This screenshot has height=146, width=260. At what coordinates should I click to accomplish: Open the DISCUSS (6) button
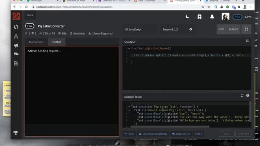click(x=181, y=134)
